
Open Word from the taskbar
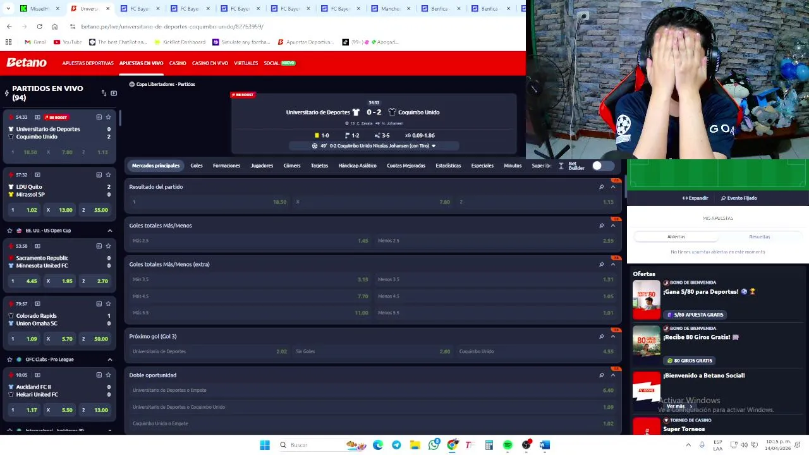[x=545, y=445]
